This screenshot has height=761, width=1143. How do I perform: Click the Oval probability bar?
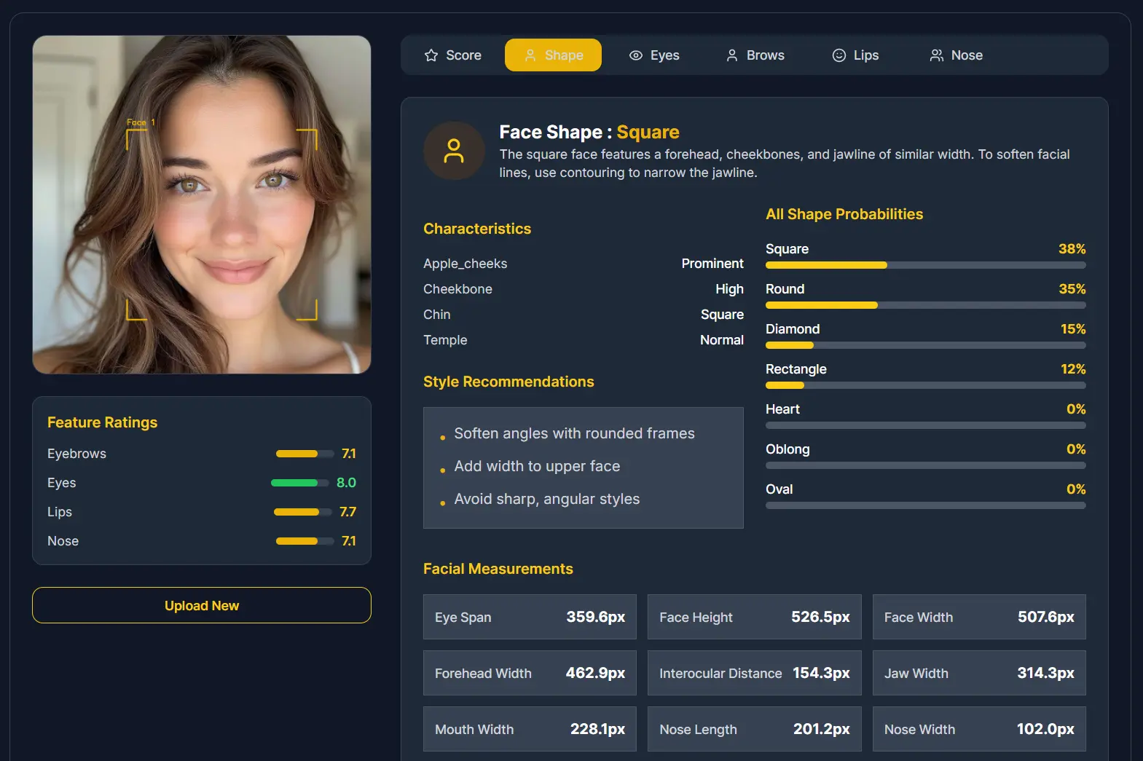pyautogui.click(x=925, y=505)
